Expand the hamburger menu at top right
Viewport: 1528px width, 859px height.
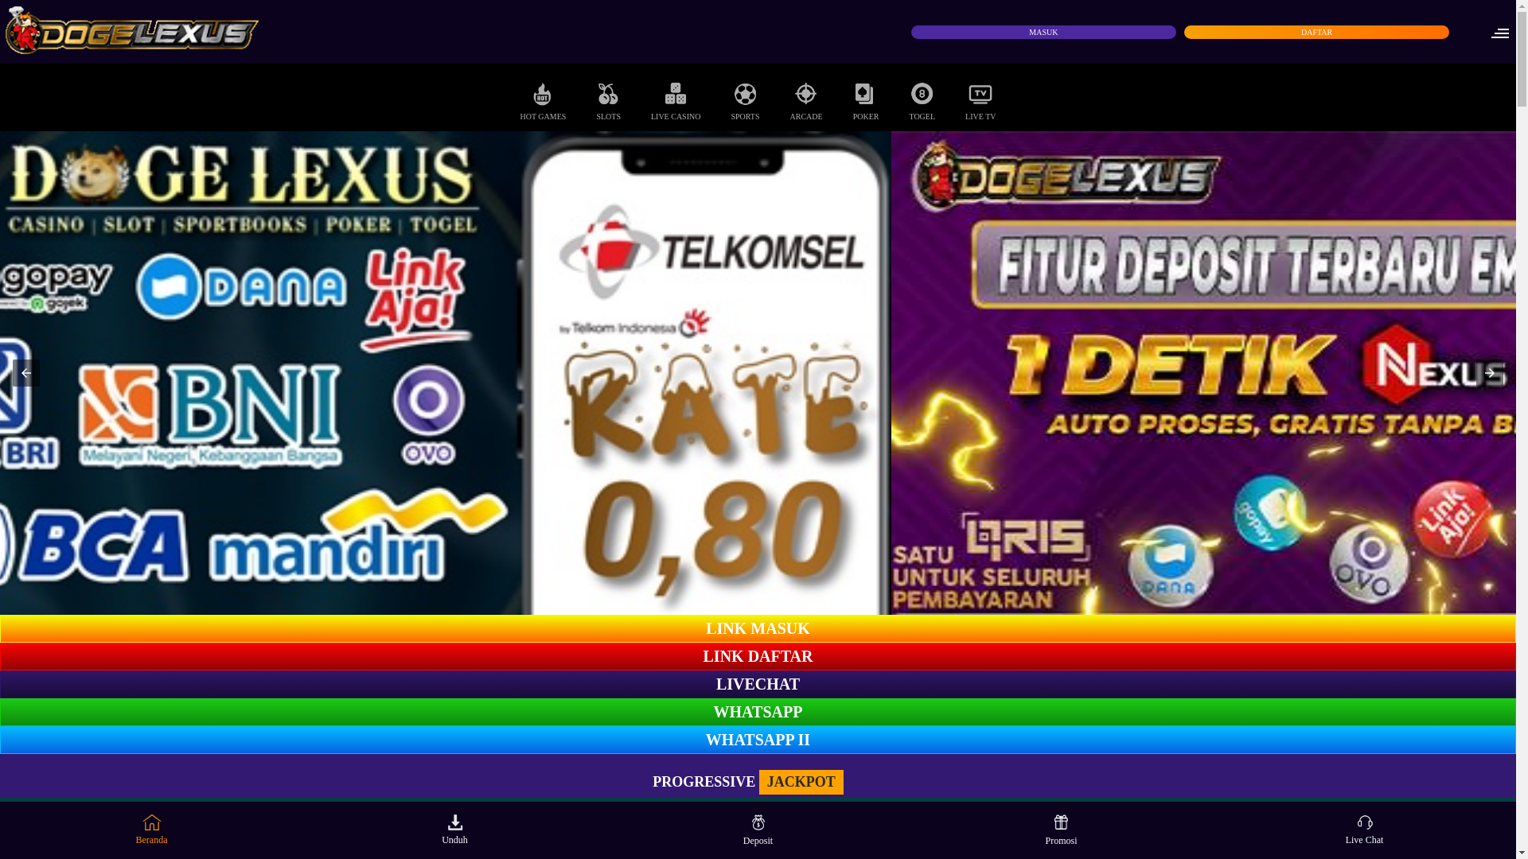(x=1499, y=33)
